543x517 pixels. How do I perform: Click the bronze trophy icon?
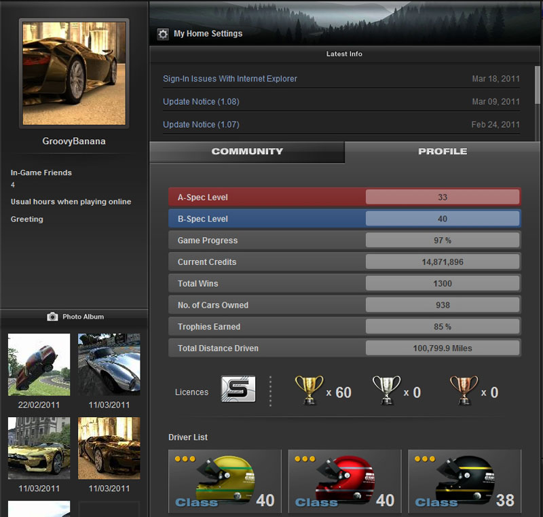464,390
